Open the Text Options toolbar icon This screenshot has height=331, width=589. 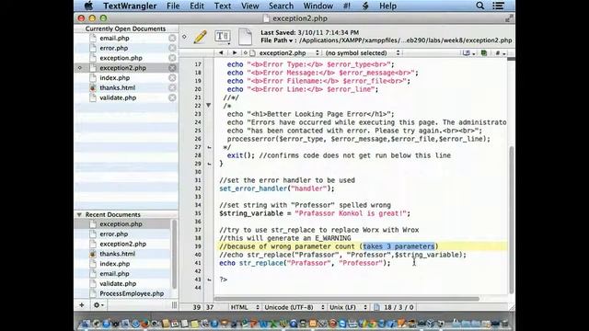(x=223, y=37)
